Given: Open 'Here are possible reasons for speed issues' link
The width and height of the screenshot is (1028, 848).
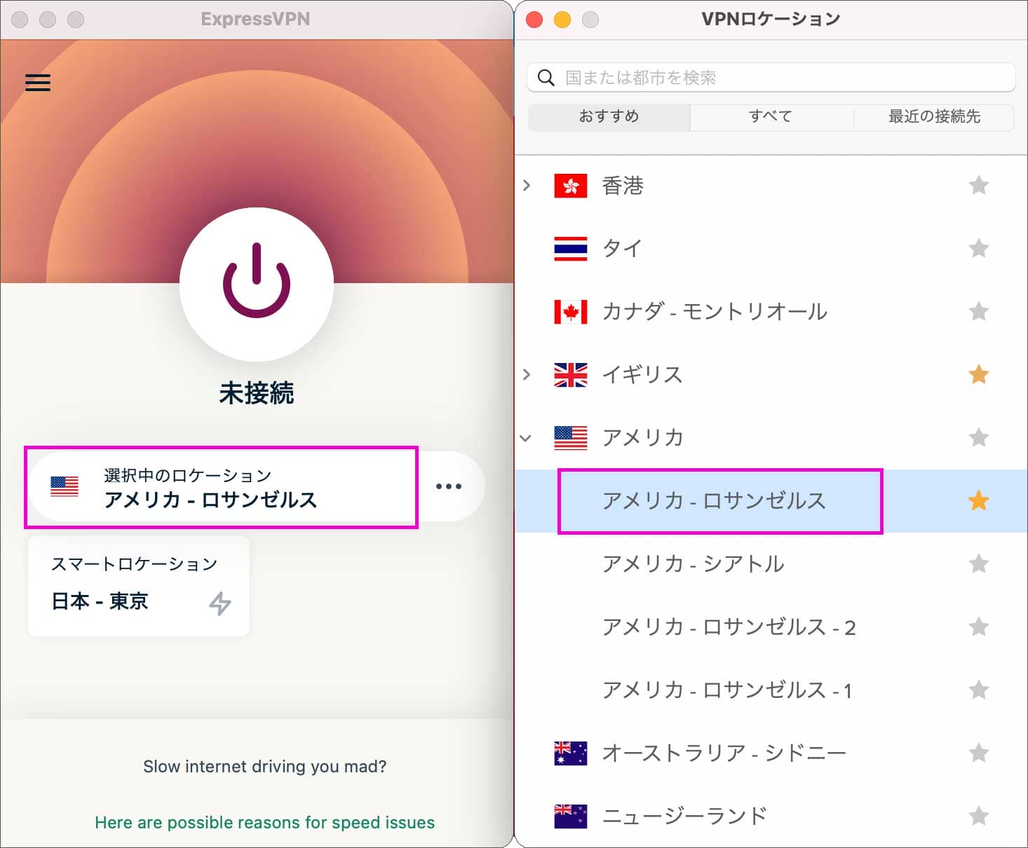Looking at the screenshot, I should (x=265, y=823).
